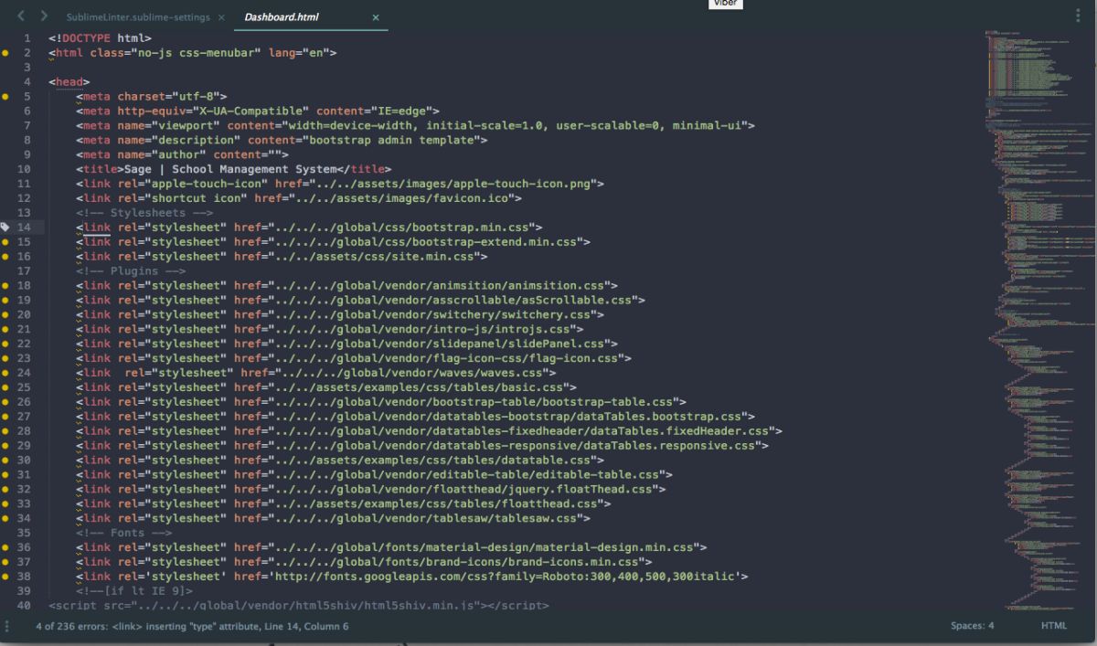Click the yellow lint dot on line 27

[5, 417]
